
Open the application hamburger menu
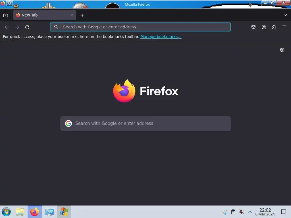click(284, 27)
